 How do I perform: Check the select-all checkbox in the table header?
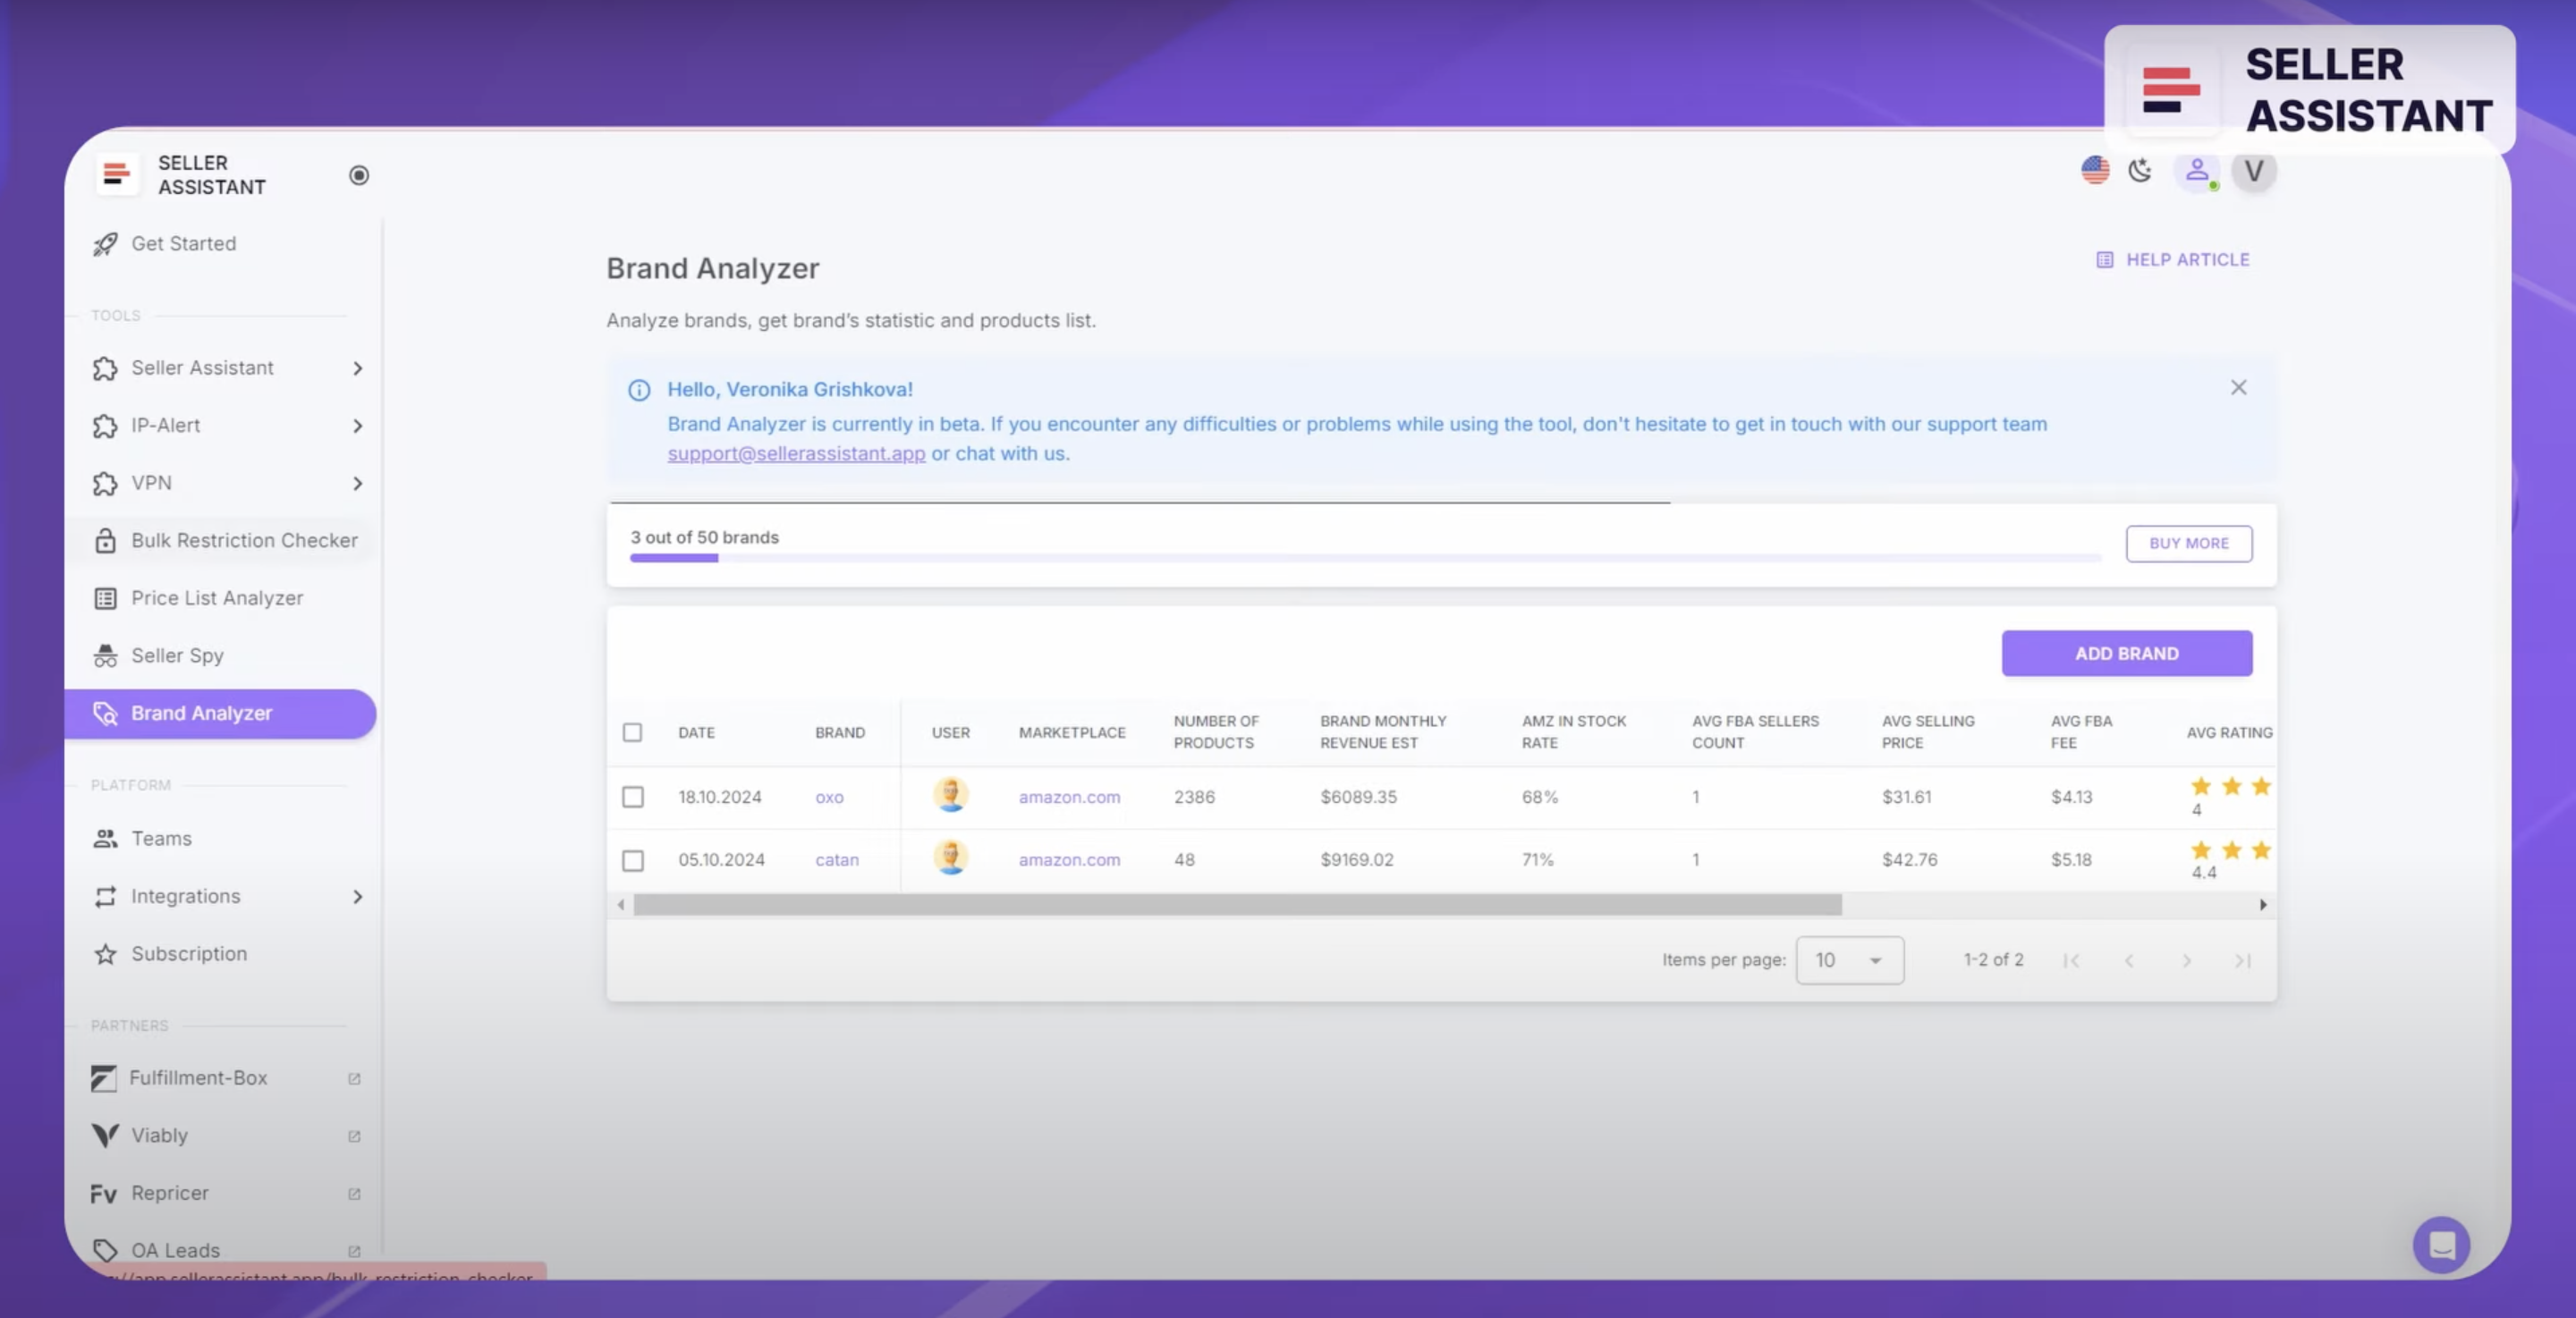point(633,732)
